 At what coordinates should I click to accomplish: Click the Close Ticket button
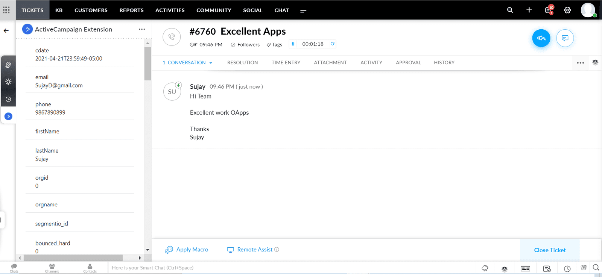550,250
